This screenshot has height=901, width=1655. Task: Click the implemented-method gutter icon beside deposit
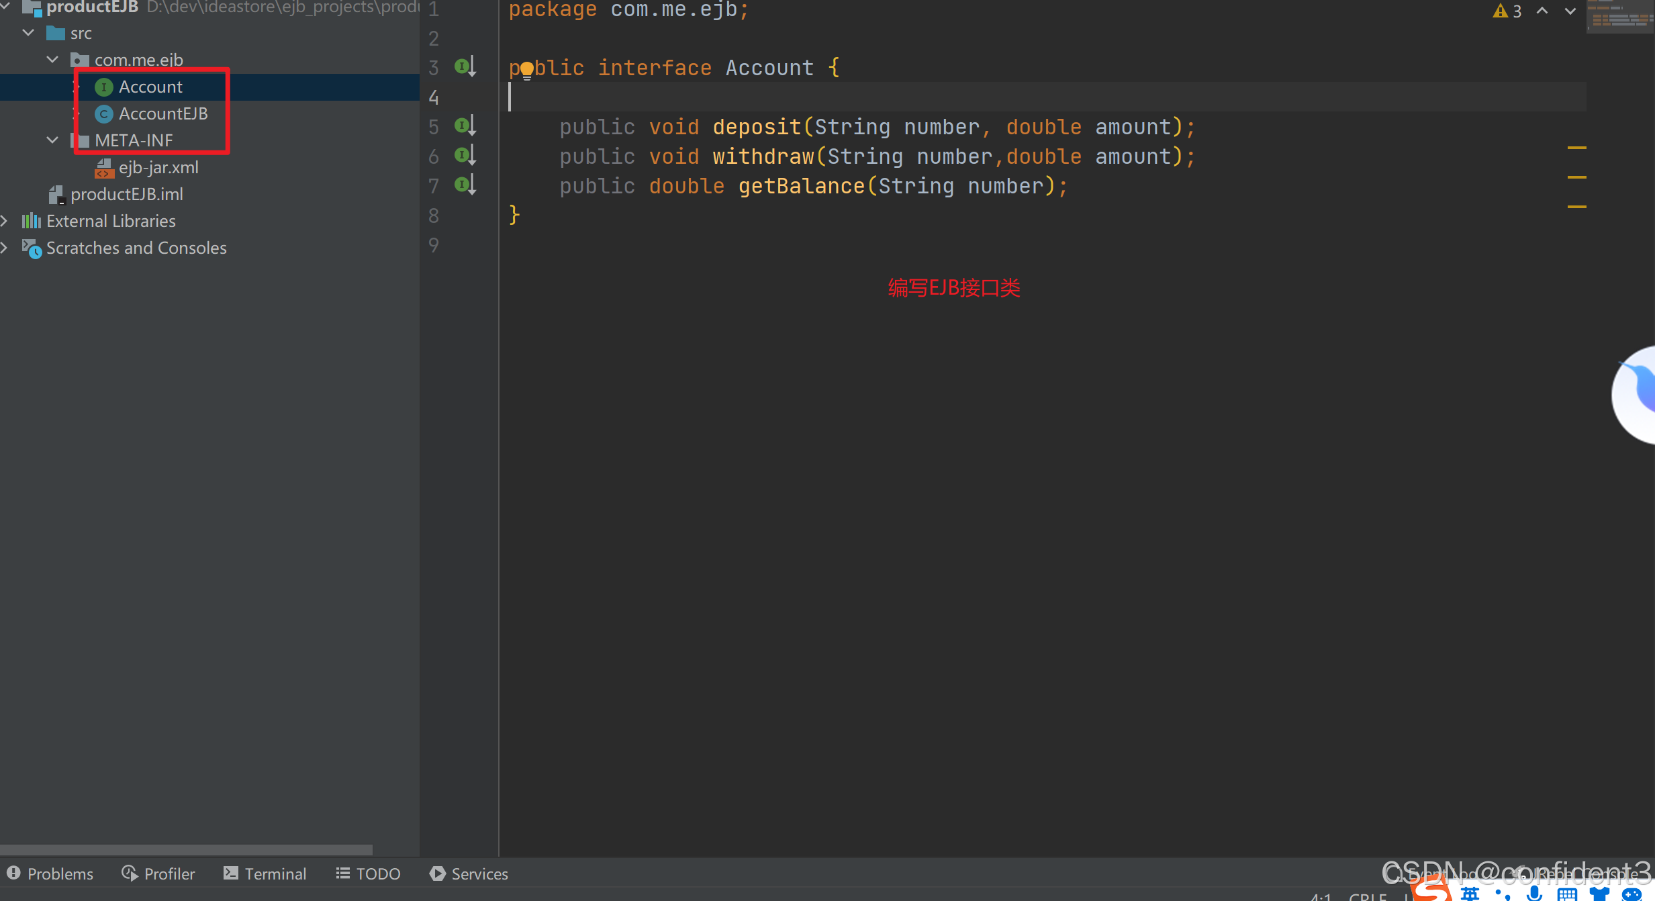[x=465, y=126]
